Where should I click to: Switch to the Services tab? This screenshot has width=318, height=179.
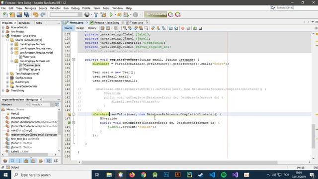click(24, 23)
